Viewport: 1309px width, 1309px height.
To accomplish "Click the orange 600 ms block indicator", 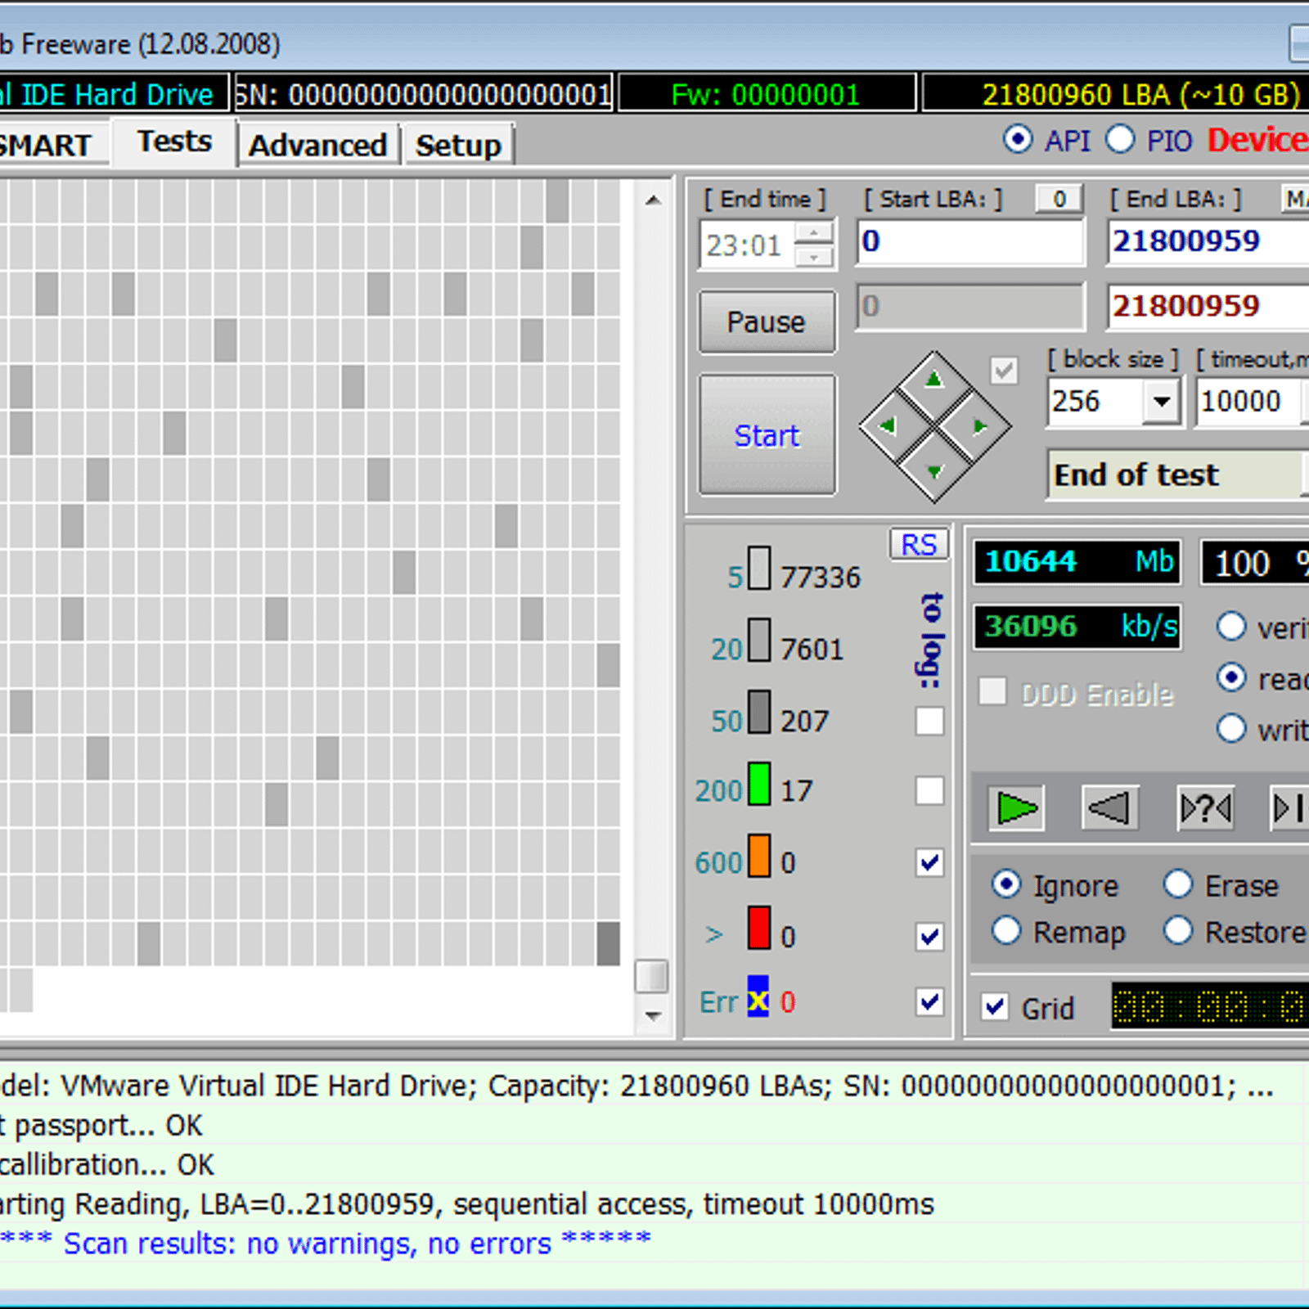I will 759,855.
